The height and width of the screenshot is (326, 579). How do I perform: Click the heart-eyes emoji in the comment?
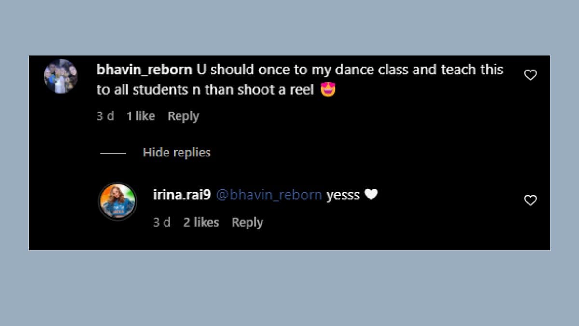[x=328, y=90]
